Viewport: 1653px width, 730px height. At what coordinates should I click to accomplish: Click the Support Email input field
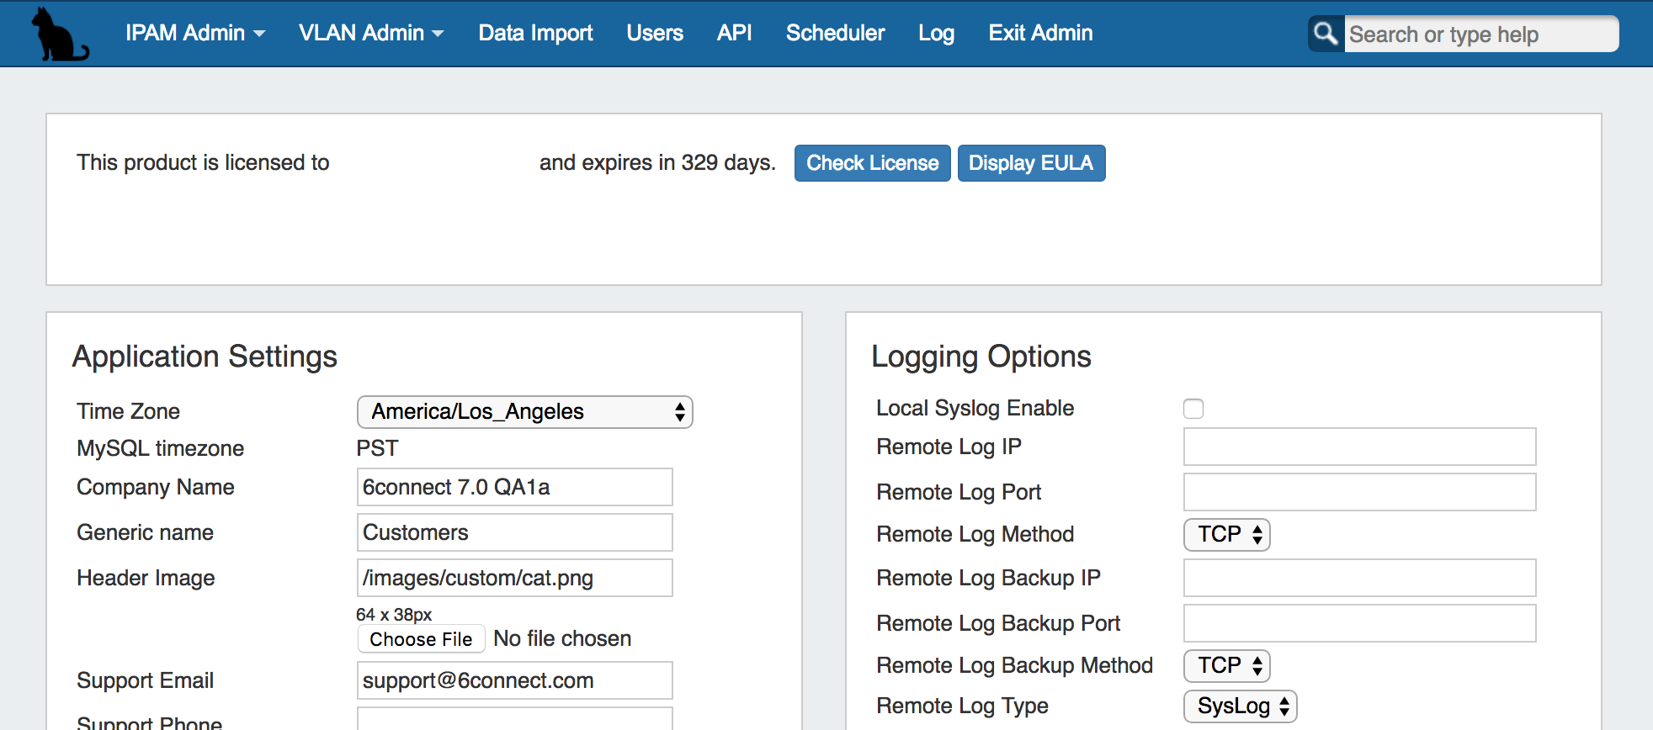pyautogui.click(x=514, y=680)
